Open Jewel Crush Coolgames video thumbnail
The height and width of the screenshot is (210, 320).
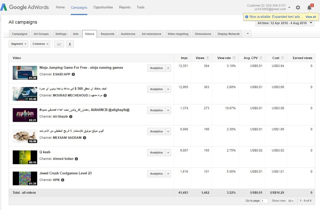[25, 179]
